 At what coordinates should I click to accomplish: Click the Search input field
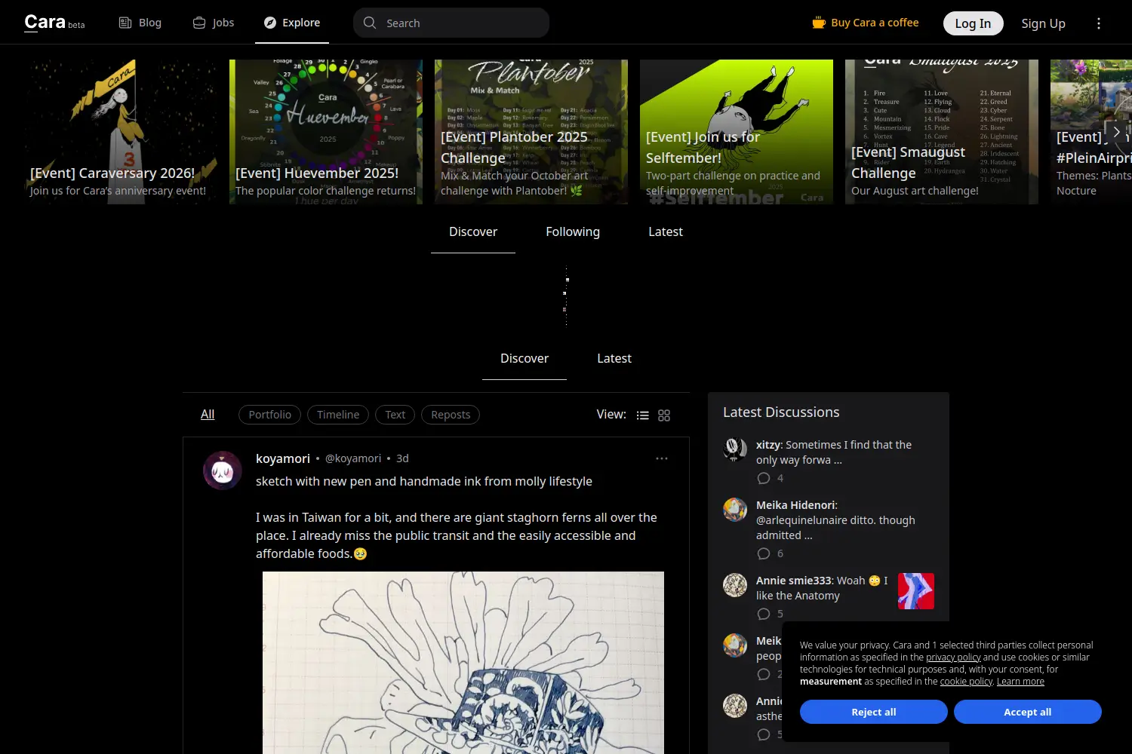pos(451,23)
